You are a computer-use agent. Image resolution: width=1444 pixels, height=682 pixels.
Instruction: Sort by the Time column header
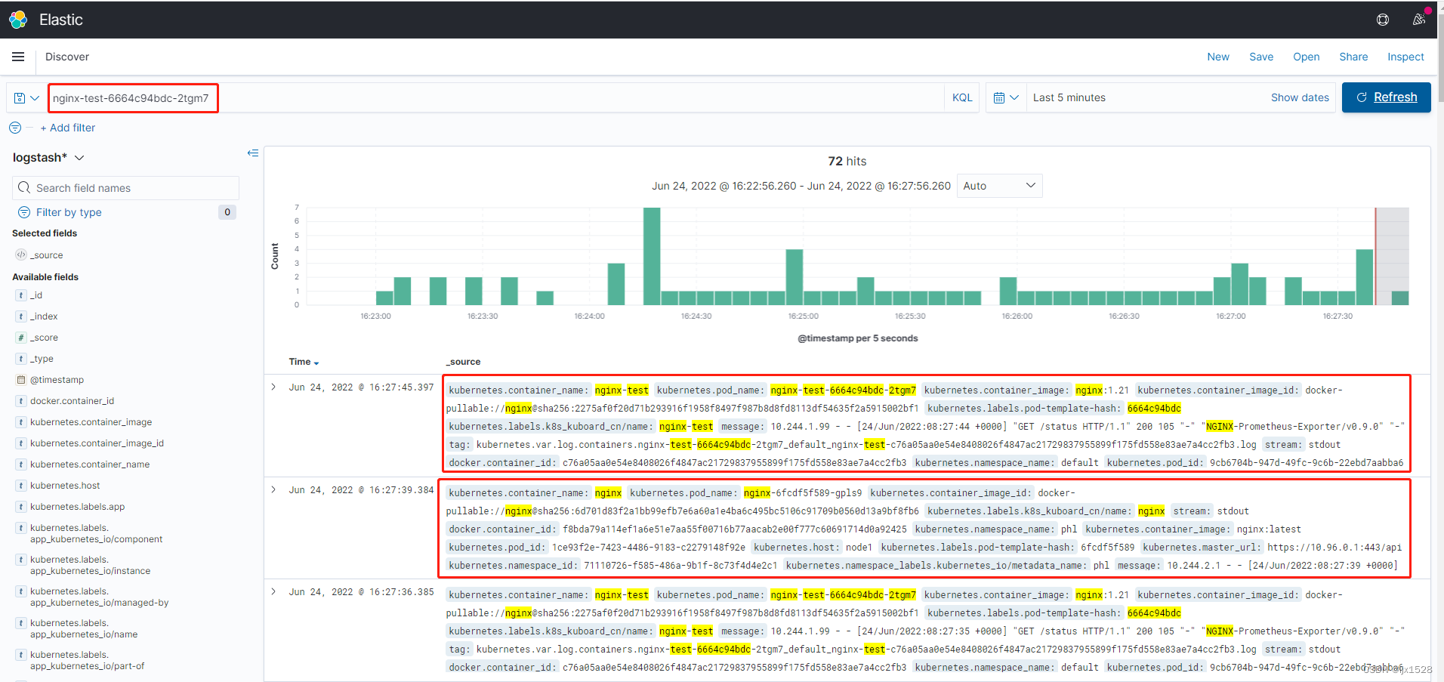pyautogui.click(x=304, y=362)
